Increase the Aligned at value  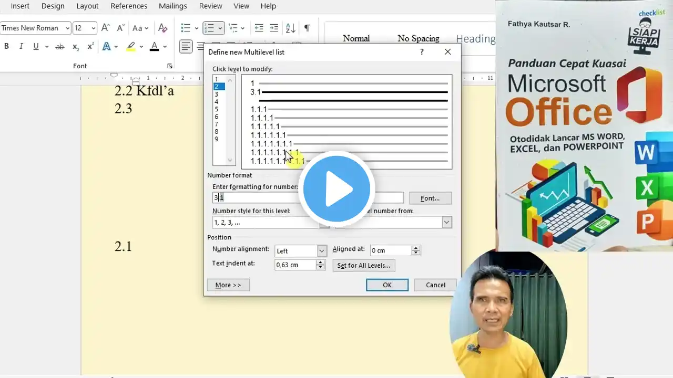tap(416, 248)
